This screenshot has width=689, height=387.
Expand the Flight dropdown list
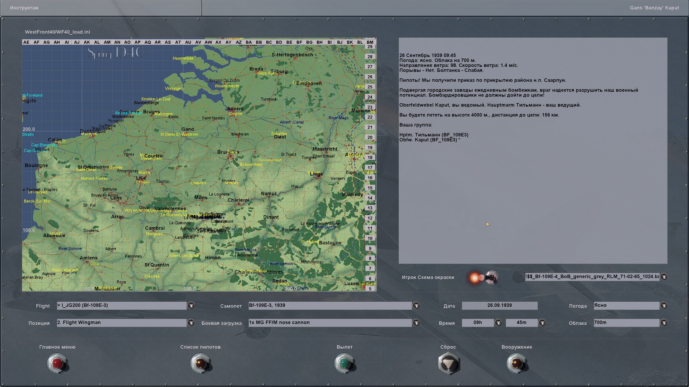tap(191, 306)
